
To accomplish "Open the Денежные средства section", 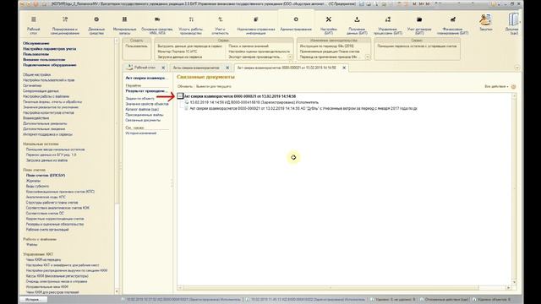I will point(96,24).
